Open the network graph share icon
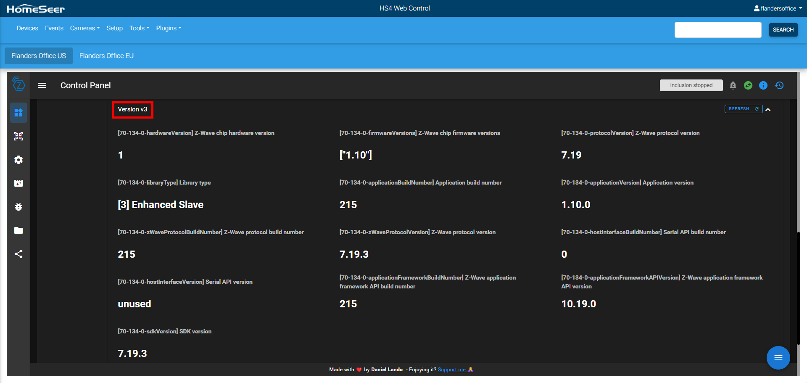 pos(18,254)
